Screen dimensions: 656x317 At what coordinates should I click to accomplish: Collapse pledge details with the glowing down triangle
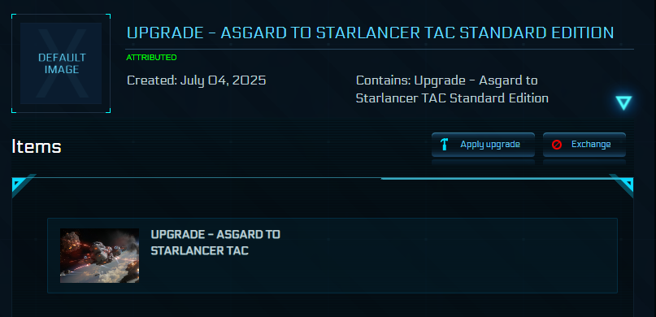(623, 102)
